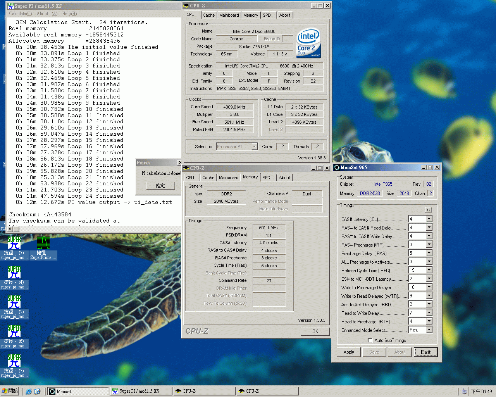This screenshot has height=397, width=496.
Task: Click the grayed Save button in MemSet
Action: pos(374,352)
